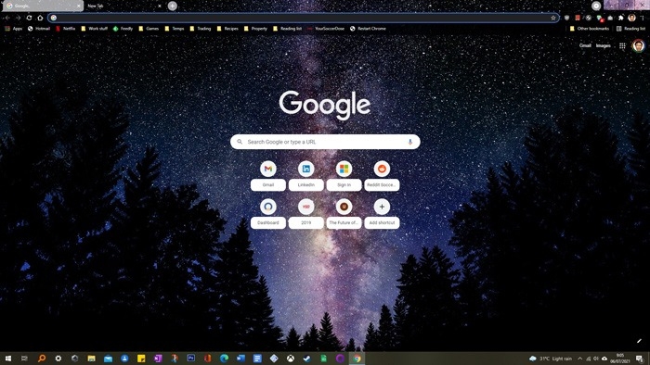Expand the Reading list bookmark folder
This screenshot has width=650, height=365.
287,29
